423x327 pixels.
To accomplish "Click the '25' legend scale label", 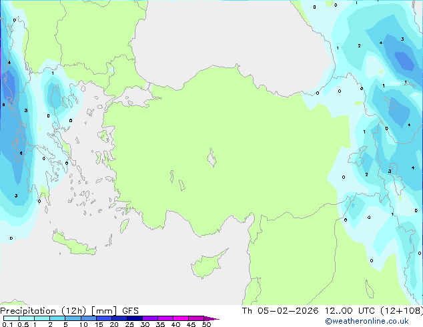I will point(129,324).
